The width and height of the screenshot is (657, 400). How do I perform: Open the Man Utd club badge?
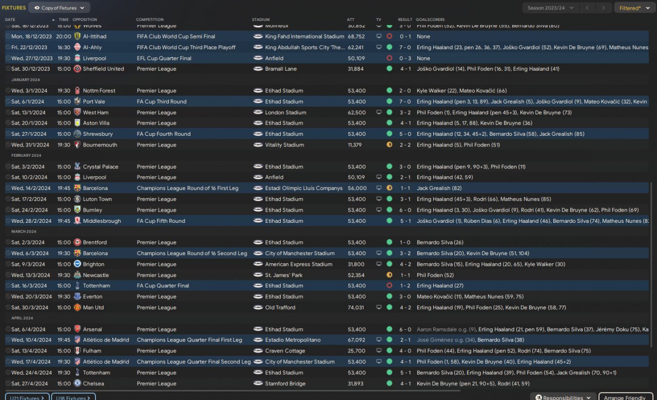(78, 307)
